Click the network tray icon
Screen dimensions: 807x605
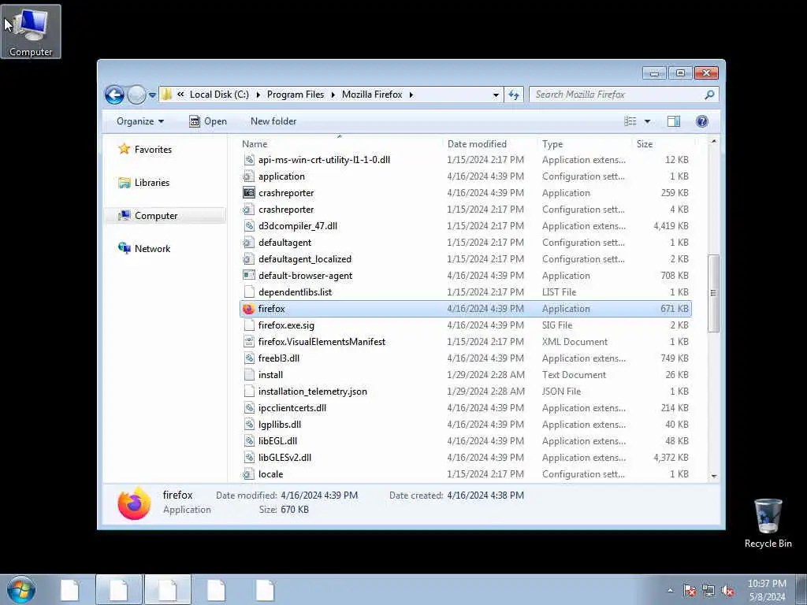coord(708,591)
